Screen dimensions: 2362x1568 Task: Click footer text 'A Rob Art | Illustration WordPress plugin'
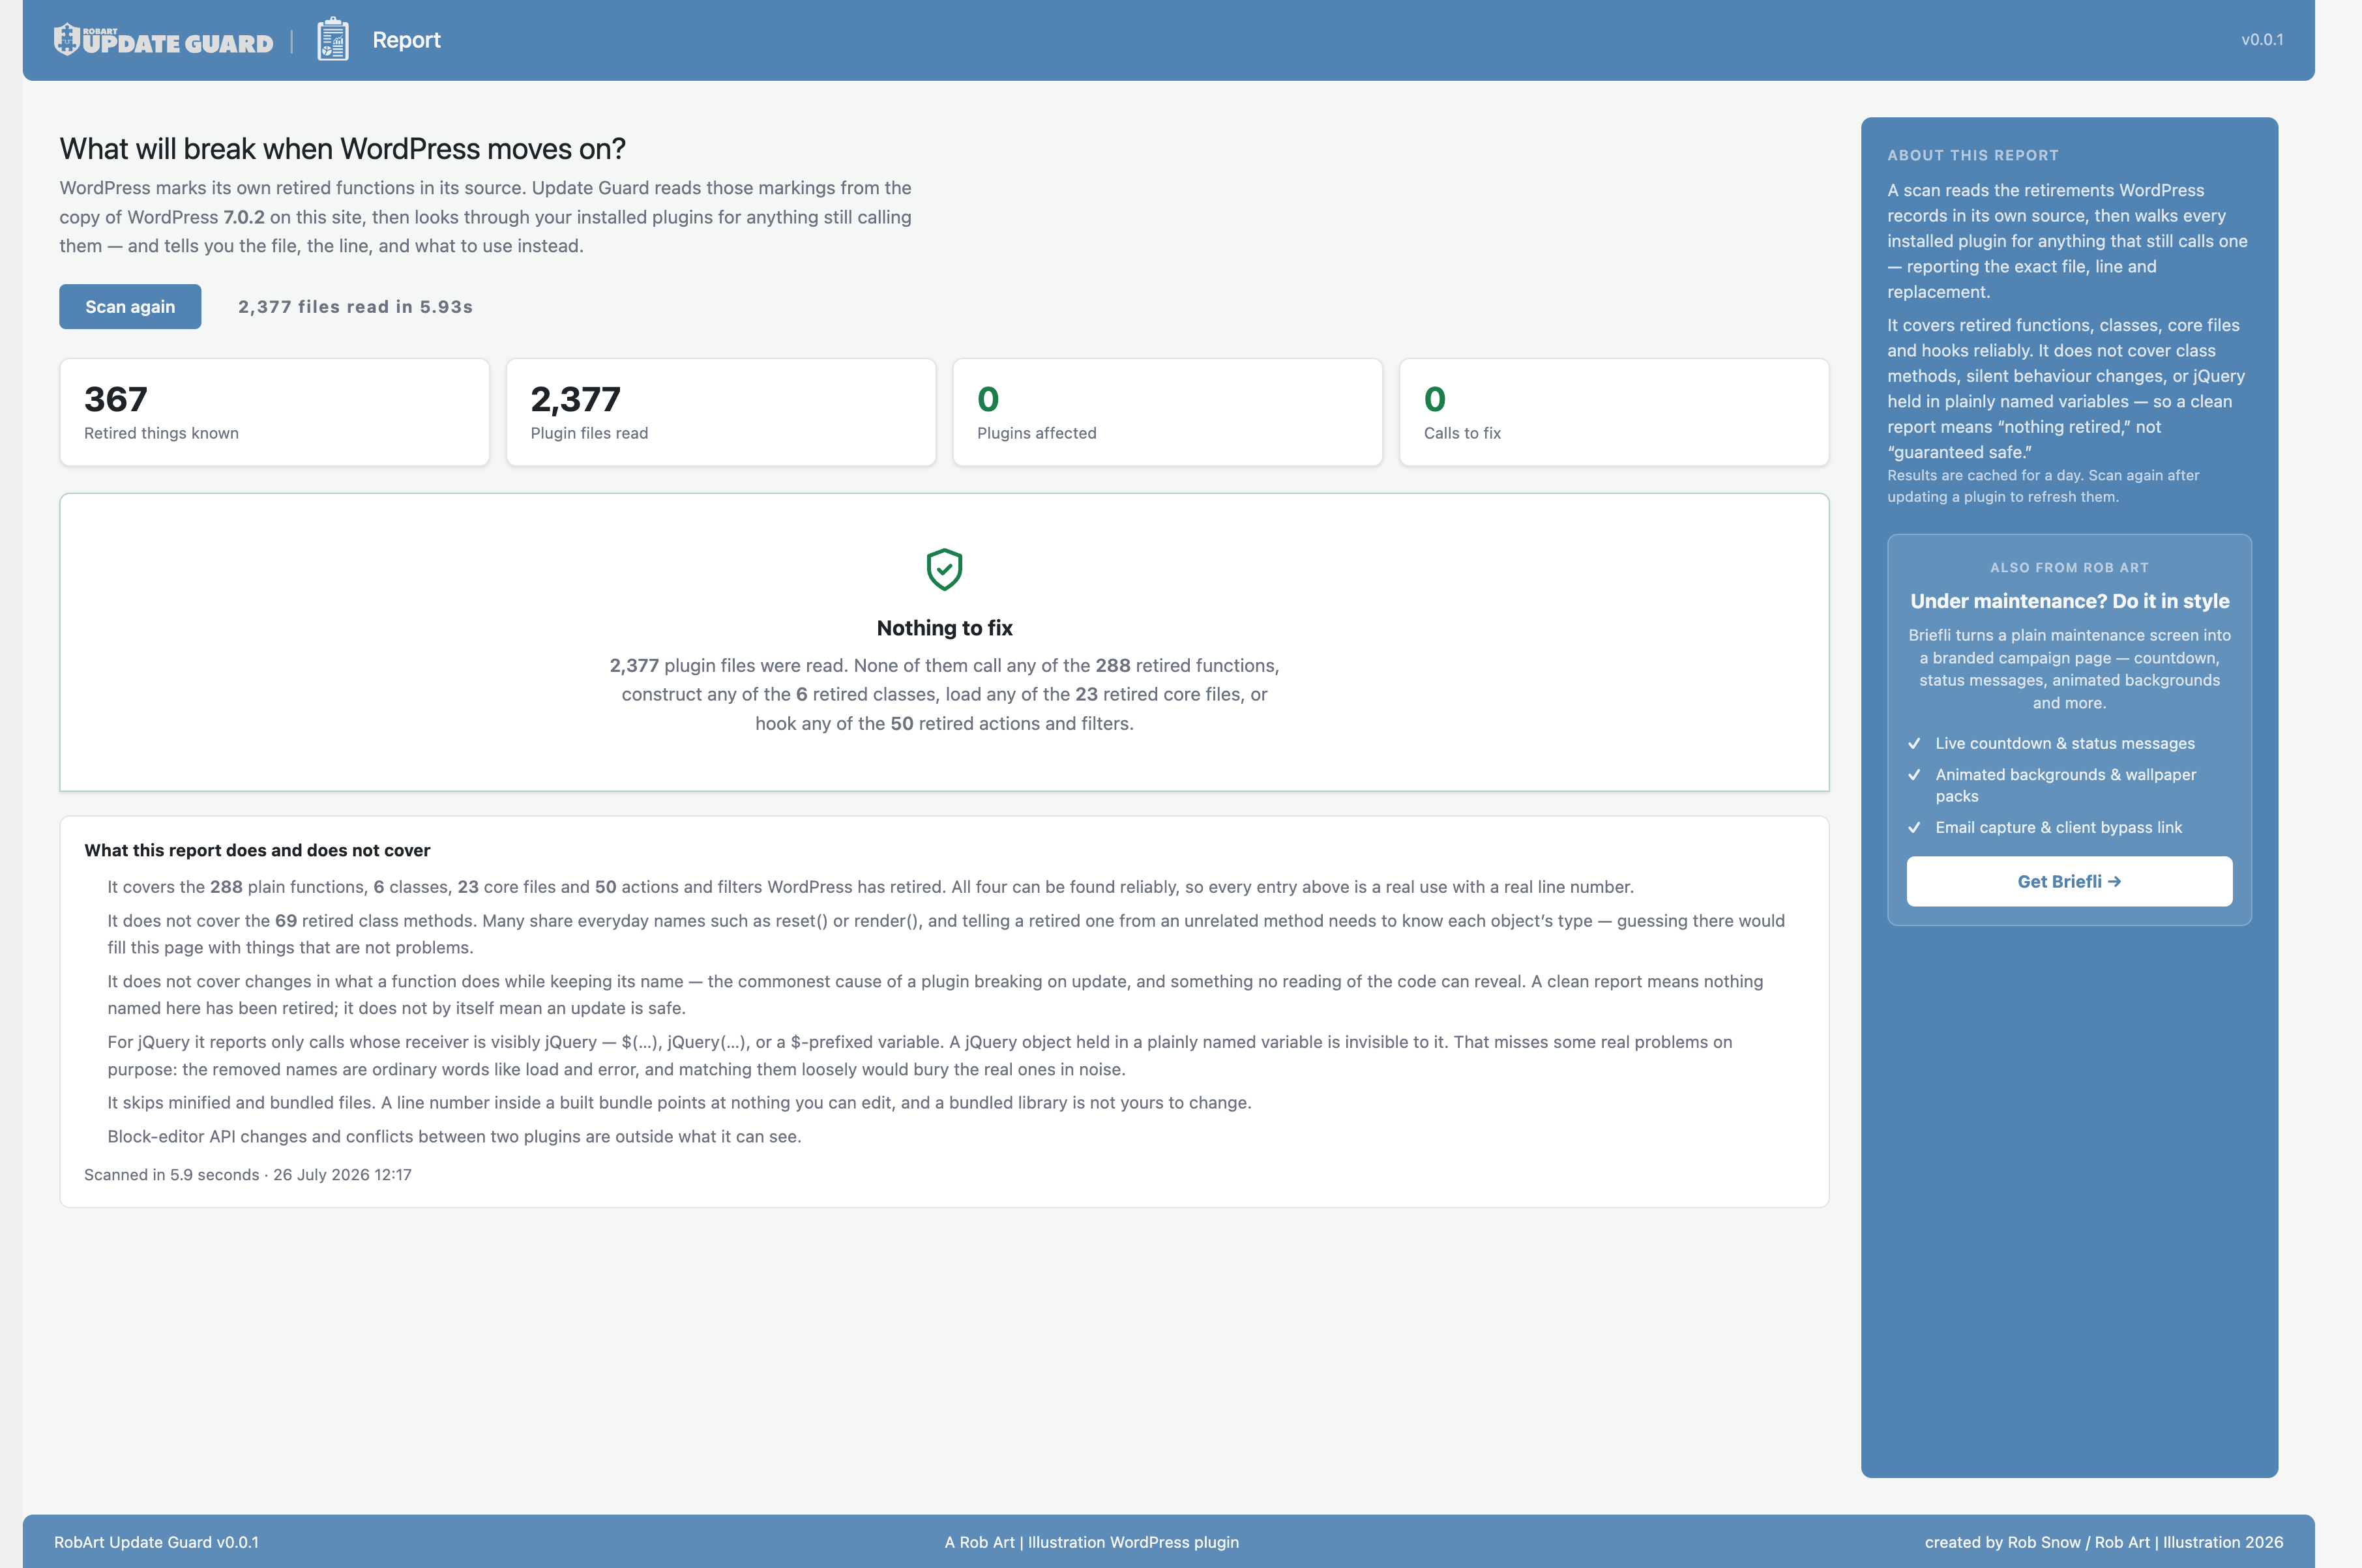coord(1091,1542)
